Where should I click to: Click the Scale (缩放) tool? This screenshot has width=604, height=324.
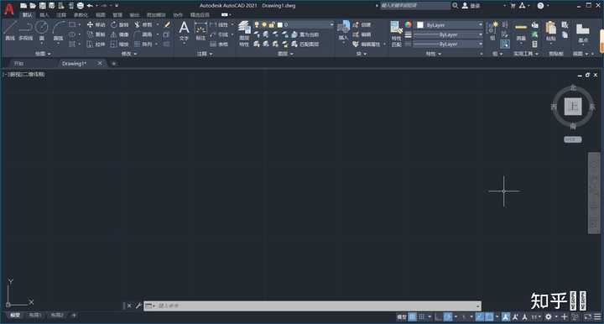pyautogui.click(x=119, y=44)
